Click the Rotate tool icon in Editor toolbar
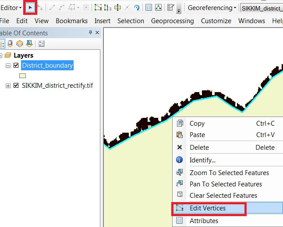Image resolution: width=283 pixels, height=227 pixels. tap(137, 7)
